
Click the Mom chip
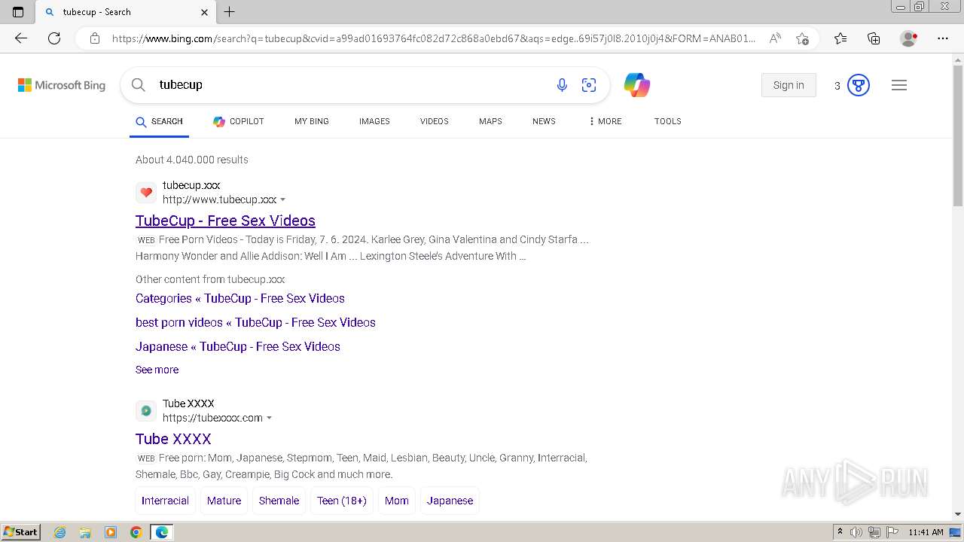[397, 501]
